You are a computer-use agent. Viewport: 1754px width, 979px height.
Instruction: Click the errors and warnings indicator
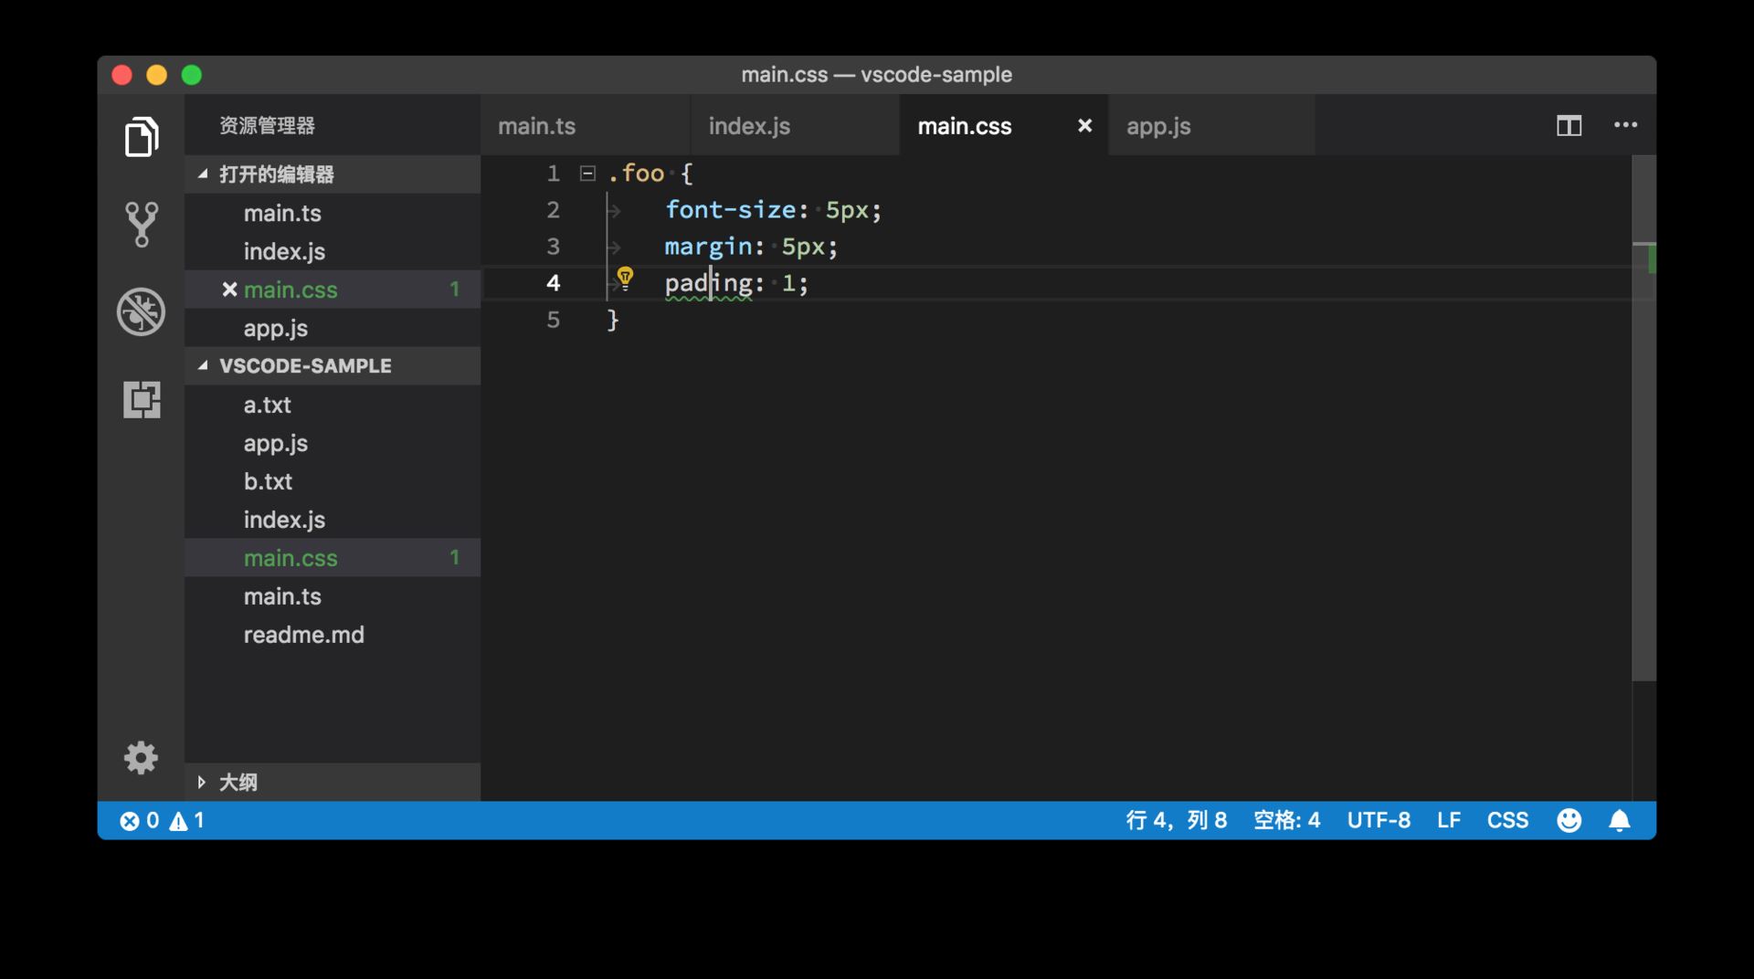[161, 820]
